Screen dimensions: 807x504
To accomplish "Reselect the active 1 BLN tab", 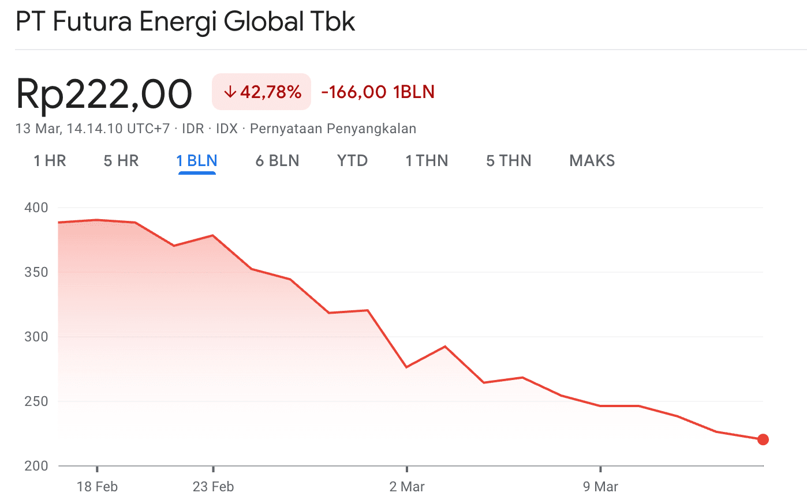I will click(x=197, y=161).
